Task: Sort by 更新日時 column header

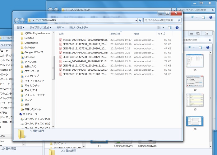Action: pyautogui.click(x=115, y=34)
